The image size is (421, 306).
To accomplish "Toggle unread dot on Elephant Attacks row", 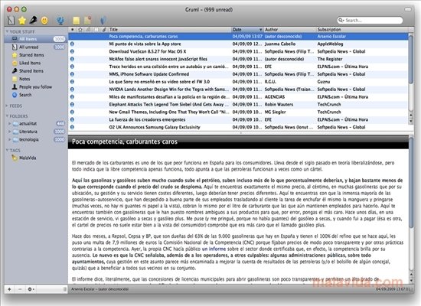I will [72, 104].
